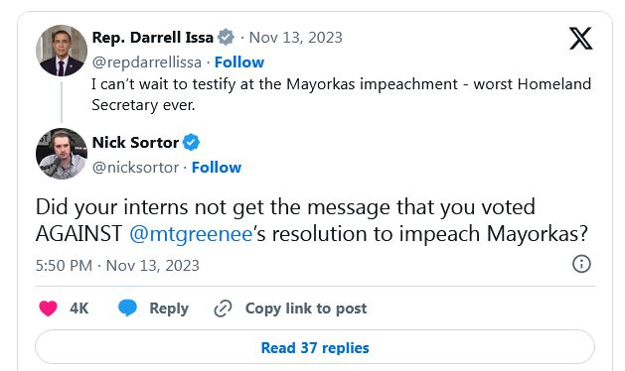Open the Nick Sortor name link

point(135,142)
